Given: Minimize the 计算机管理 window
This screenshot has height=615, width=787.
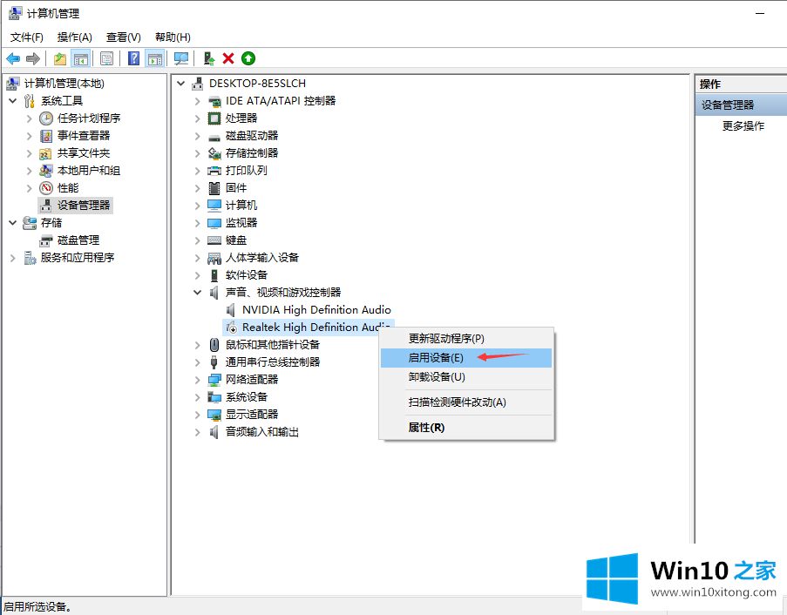Looking at the screenshot, I should coord(760,14).
